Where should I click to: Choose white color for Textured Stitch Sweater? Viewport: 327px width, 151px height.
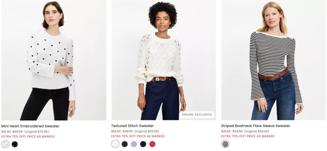tap(115, 144)
